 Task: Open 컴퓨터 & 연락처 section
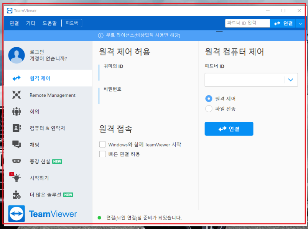(48, 128)
